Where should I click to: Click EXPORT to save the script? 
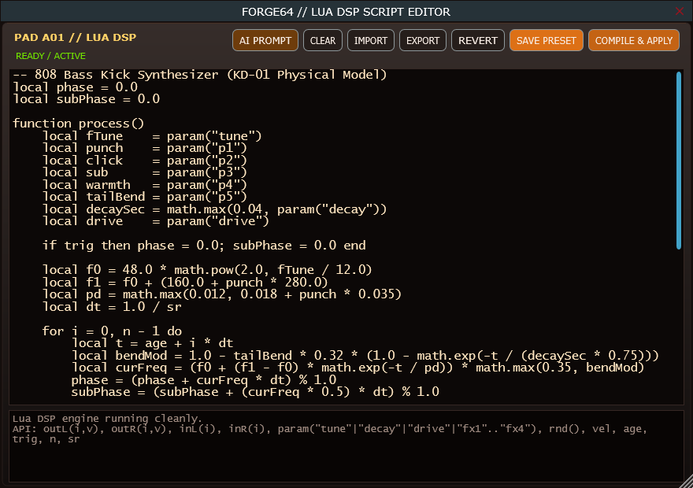423,41
